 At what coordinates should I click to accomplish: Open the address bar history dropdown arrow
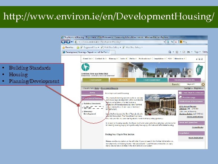pos(164,42)
